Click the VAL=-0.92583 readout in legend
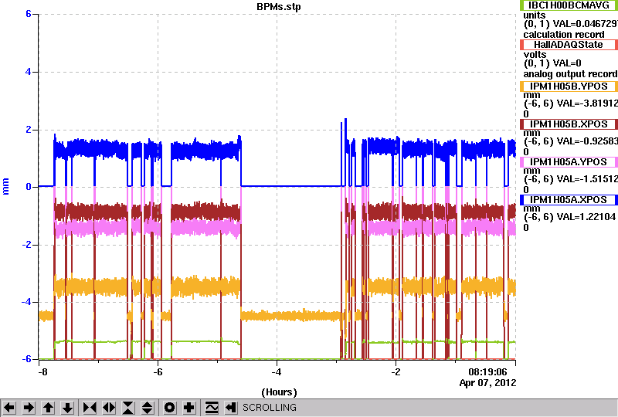 tap(586, 141)
